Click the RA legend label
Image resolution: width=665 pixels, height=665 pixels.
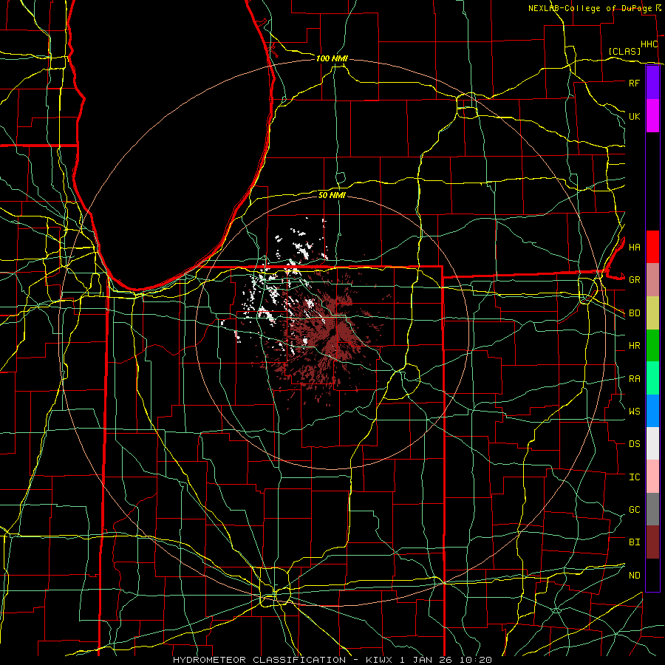[634, 379]
